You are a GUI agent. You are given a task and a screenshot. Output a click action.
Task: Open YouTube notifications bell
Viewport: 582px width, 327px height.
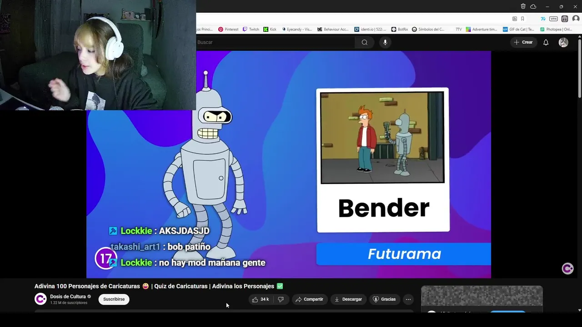(546, 42)
